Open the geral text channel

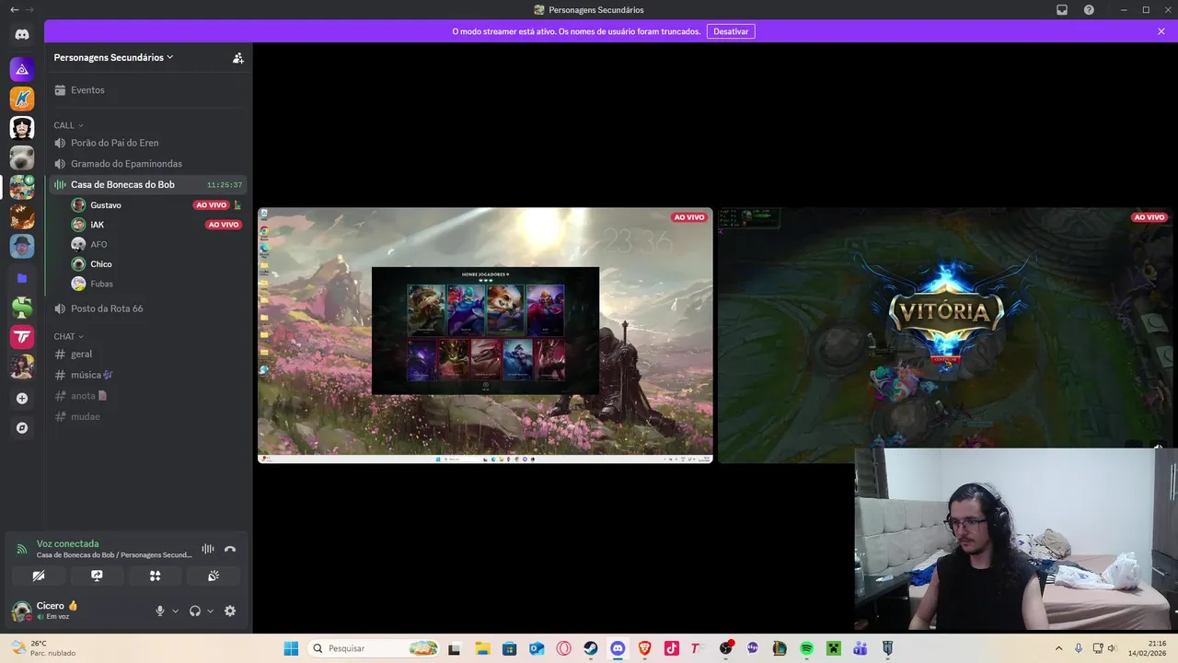point(147,354)
